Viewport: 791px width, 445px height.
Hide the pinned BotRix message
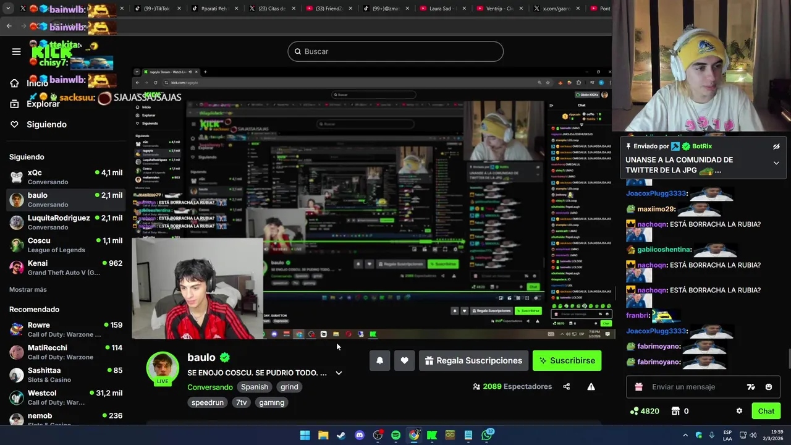(x=776, y=146)
